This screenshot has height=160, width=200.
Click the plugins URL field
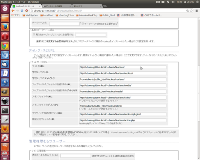pos(123,114)
